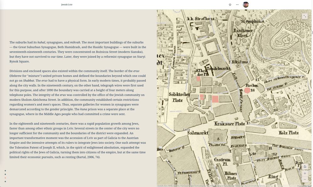The height and width of the screenshot is (187, 313).
Task: Open the ellipsis more-options menu
Action: pos(237,4)
